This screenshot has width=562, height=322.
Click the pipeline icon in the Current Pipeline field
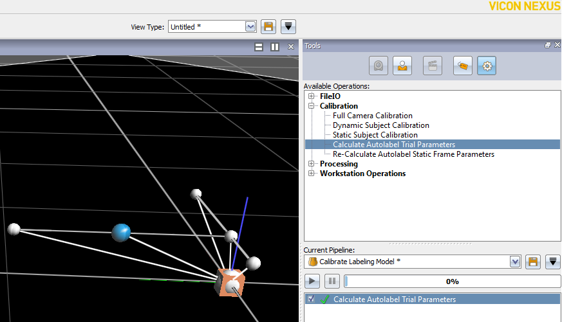tap(312, 262)
